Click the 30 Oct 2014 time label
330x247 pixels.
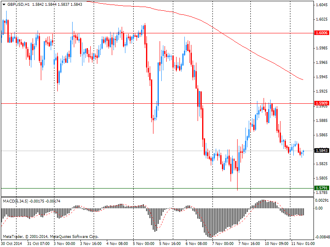[12, 244]
